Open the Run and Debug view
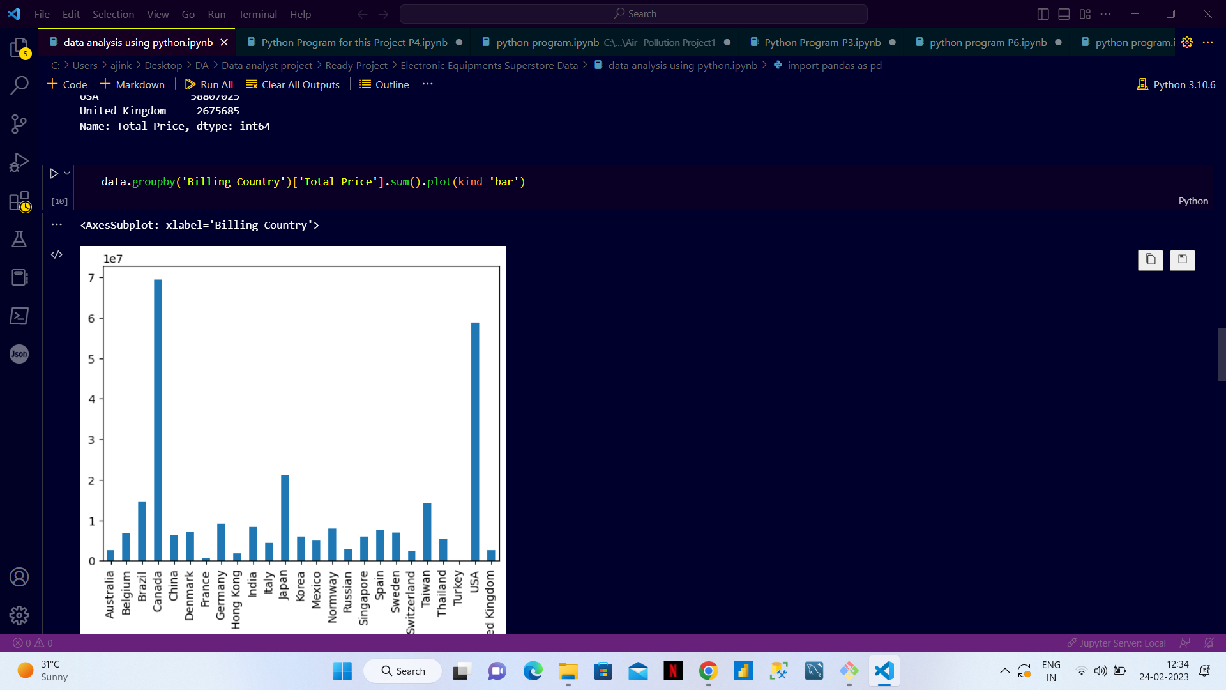Image resolution: width=1226 pixels, height=690 pixels. coord(20,162)
